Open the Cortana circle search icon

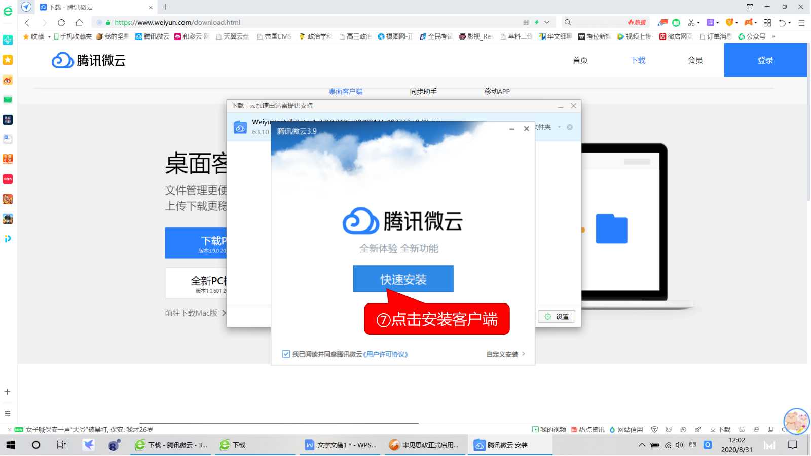(x=35, y=445)
